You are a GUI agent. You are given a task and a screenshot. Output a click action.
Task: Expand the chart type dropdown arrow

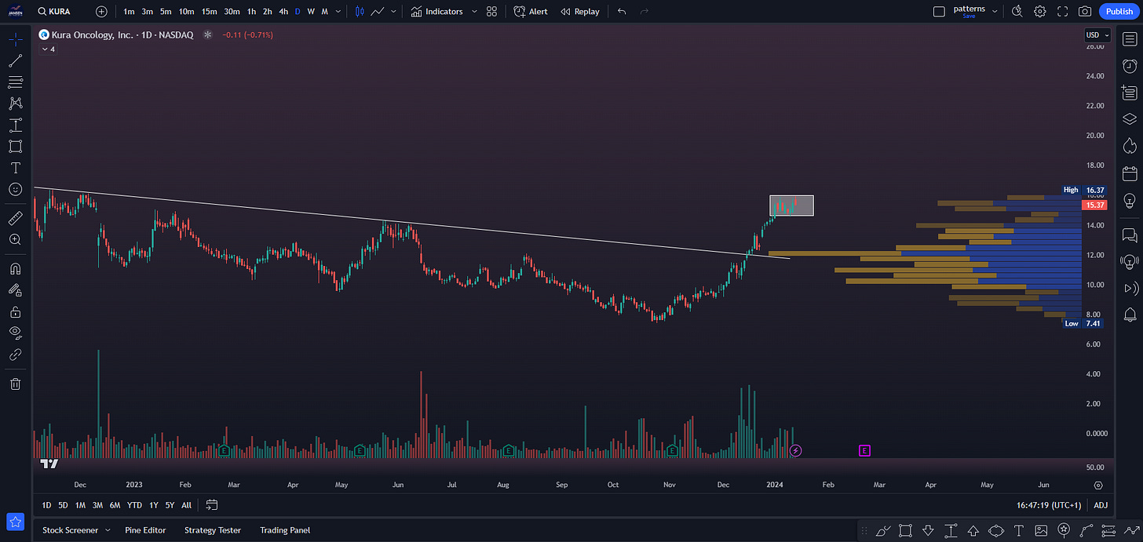coord(393,12)
